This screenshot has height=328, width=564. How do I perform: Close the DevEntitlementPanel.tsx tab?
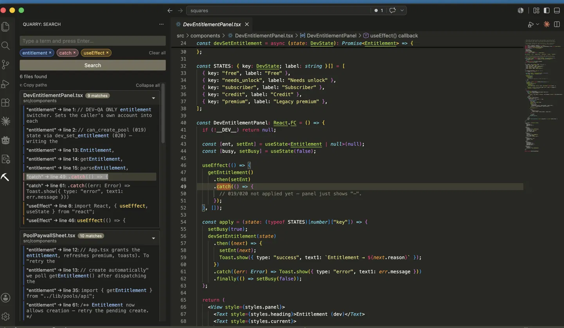click(x=247, y=24)
